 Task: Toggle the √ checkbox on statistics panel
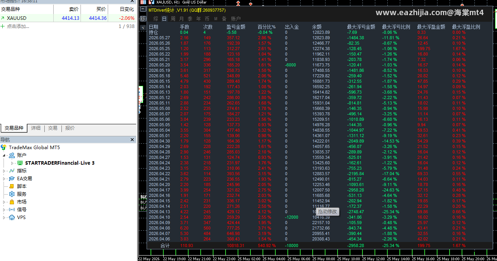point(143,27)
